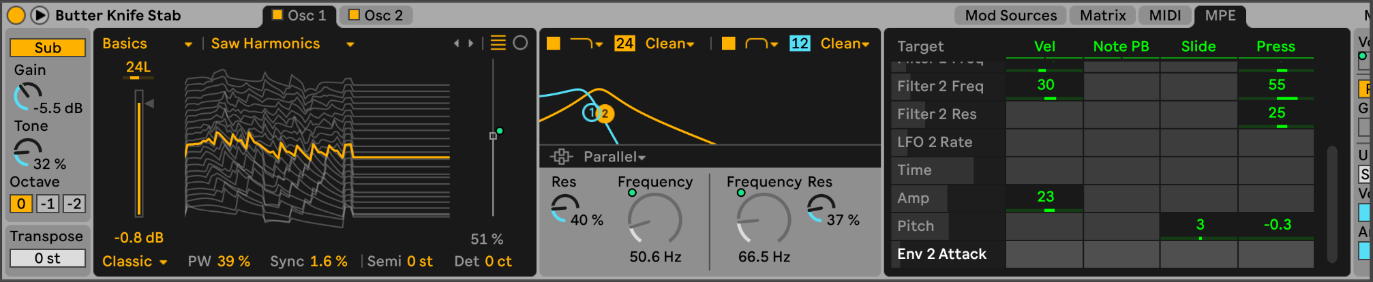Open the Basics wavetable category dropdown
This screenshot has height=282, width=1373.
click(147, 44)
